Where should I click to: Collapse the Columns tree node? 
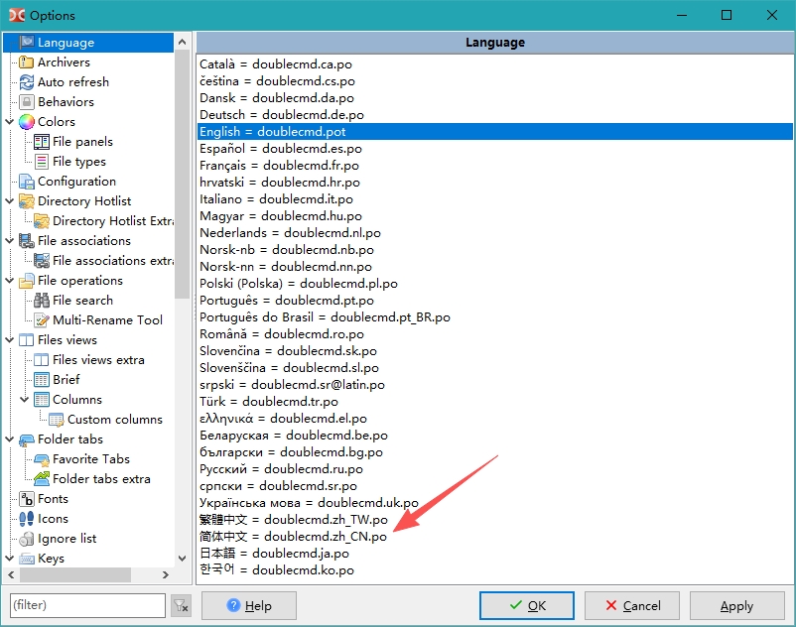[25, 399]
